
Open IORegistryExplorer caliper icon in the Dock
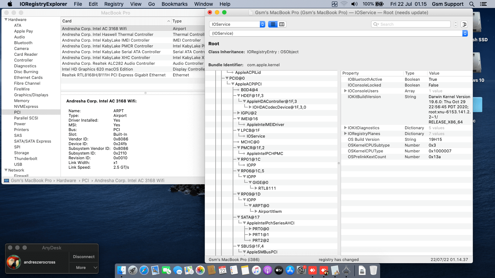346,270
